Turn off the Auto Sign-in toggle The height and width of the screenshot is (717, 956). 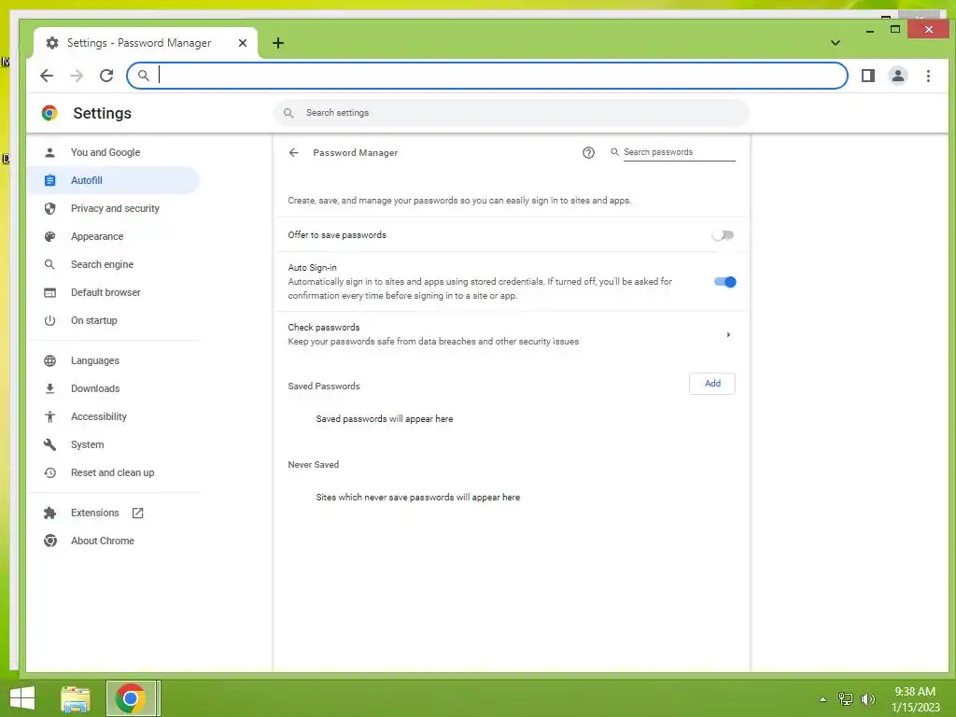click(724, 282)
